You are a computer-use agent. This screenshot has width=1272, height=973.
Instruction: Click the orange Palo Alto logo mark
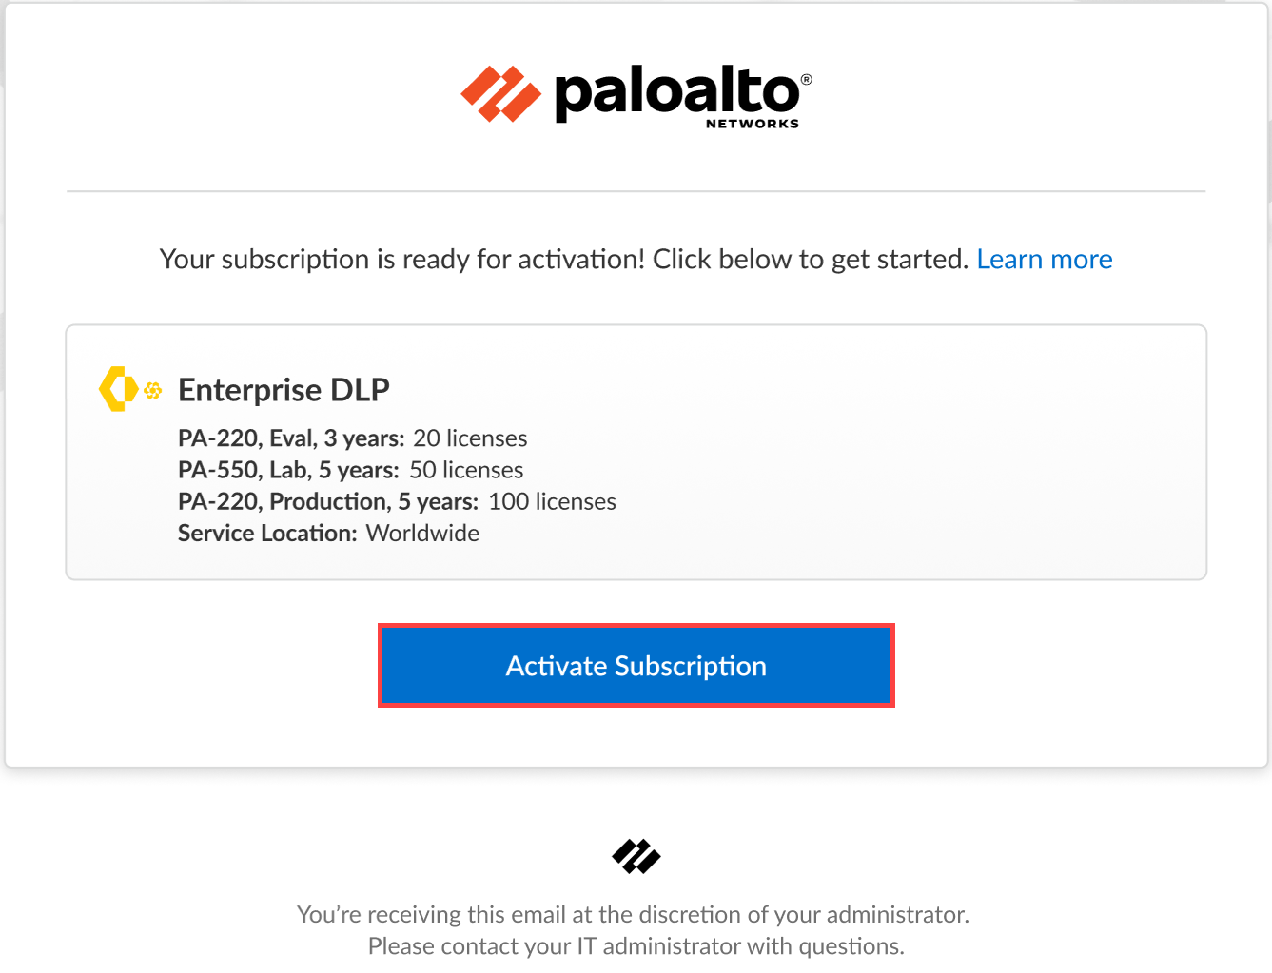click(x=500, y=94)
